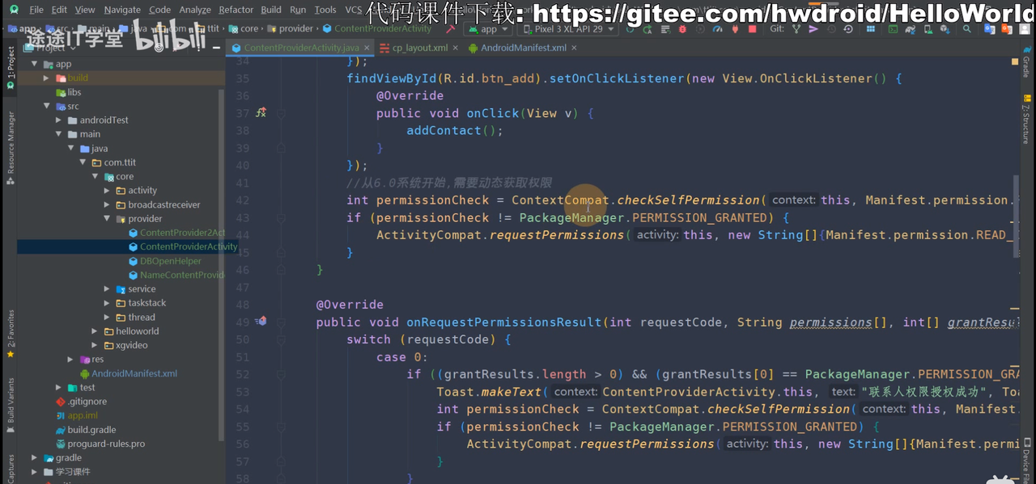The height and width of the screenshot is (484, 1036).
Task: Close the ContentProviderActivity.java tab
Action: coord(367,48)
